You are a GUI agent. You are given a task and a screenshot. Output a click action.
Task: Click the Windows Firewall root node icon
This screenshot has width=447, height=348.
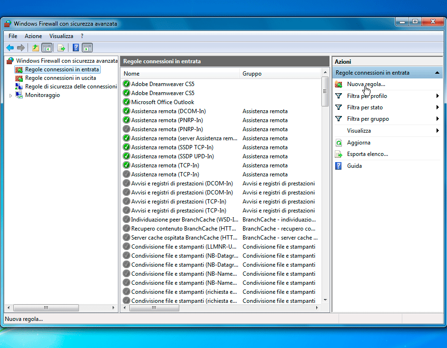10,61
